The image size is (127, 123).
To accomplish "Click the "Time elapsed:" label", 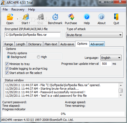I will click(11, 106).
